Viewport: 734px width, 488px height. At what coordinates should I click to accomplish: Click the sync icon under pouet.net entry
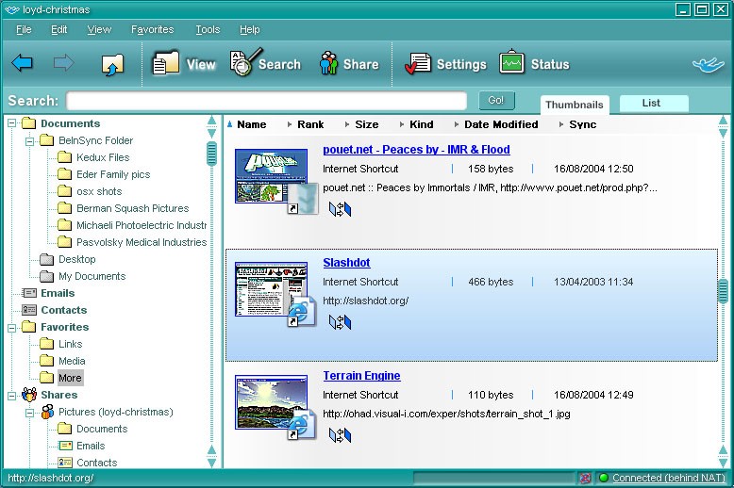(x=340, y=209)
